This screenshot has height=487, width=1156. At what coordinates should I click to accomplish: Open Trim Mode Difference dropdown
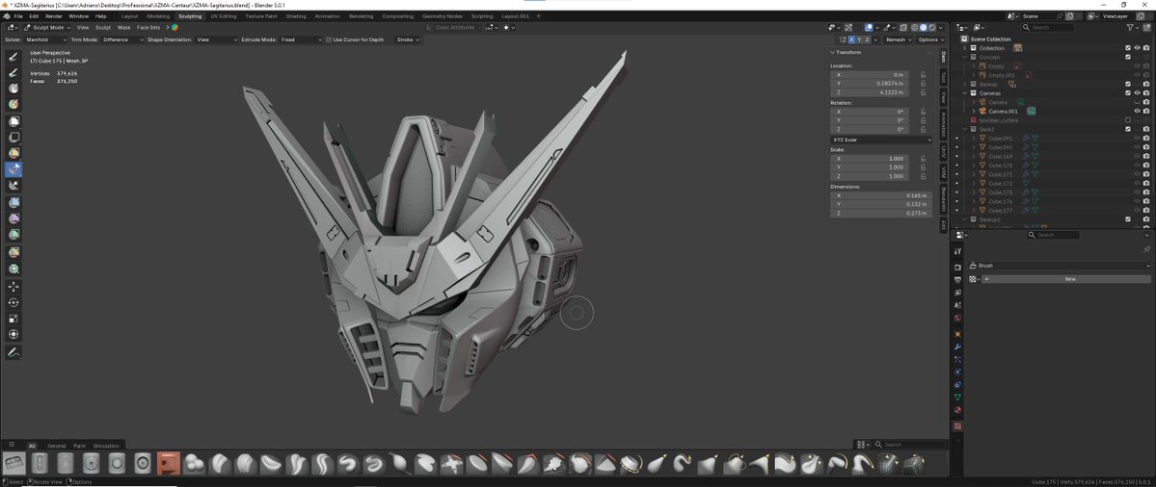(x=122, y=39)
